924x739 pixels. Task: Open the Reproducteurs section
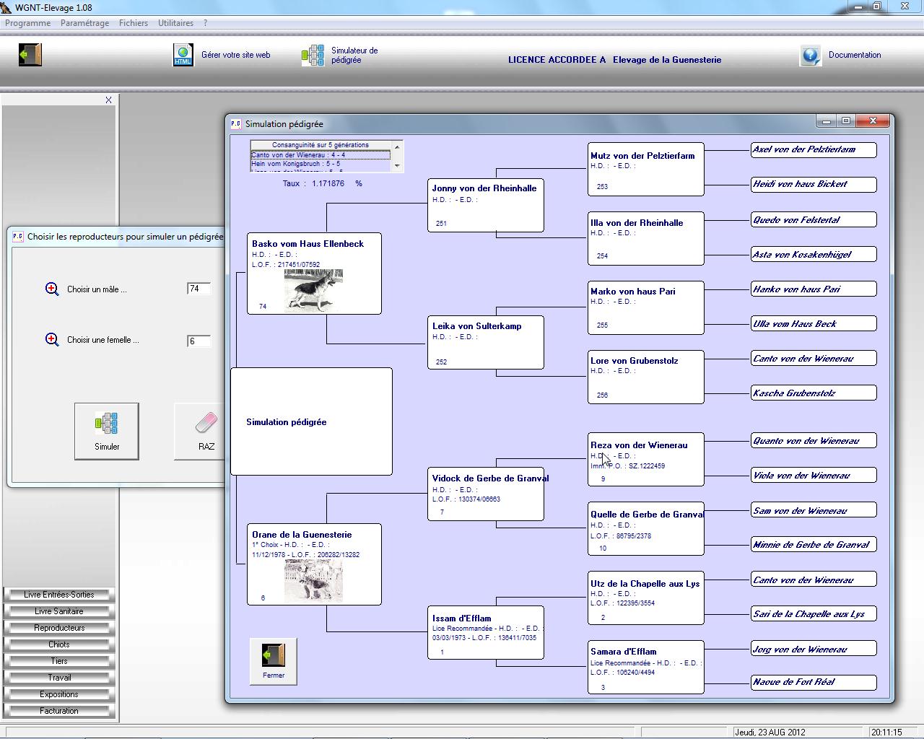pyautogui.click(x=59, y=628)
